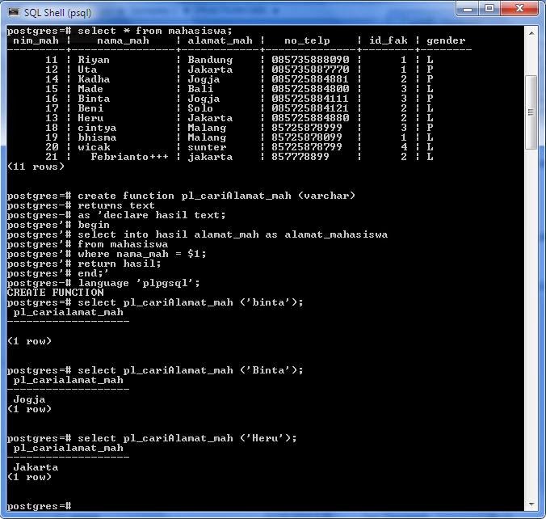Click the scrollbar up arrow

point(531,33)
